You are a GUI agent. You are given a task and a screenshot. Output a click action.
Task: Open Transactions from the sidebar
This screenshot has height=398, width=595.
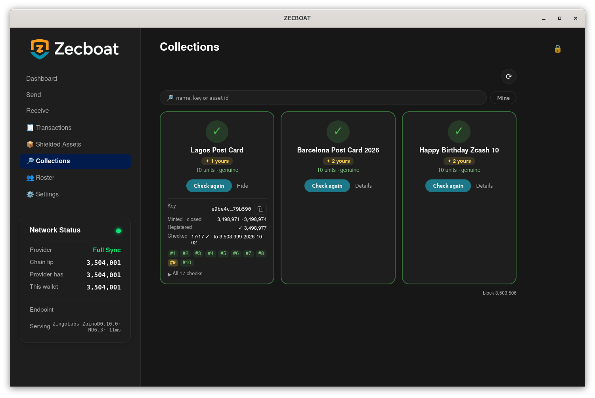point(75,128)
